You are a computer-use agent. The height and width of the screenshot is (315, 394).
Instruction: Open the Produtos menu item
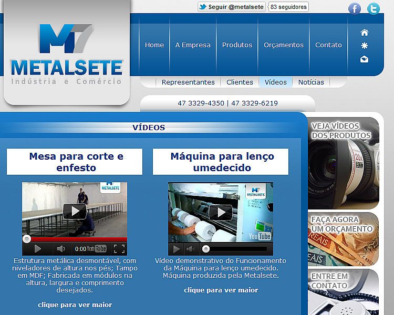tap(237, 45)
